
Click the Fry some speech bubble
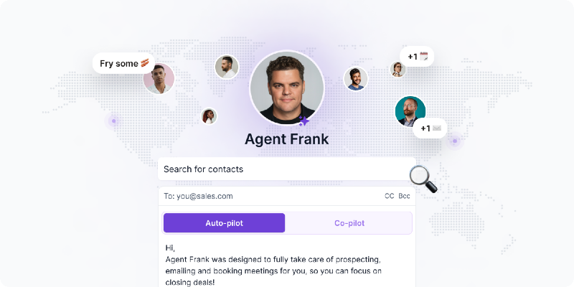(123, 63)
